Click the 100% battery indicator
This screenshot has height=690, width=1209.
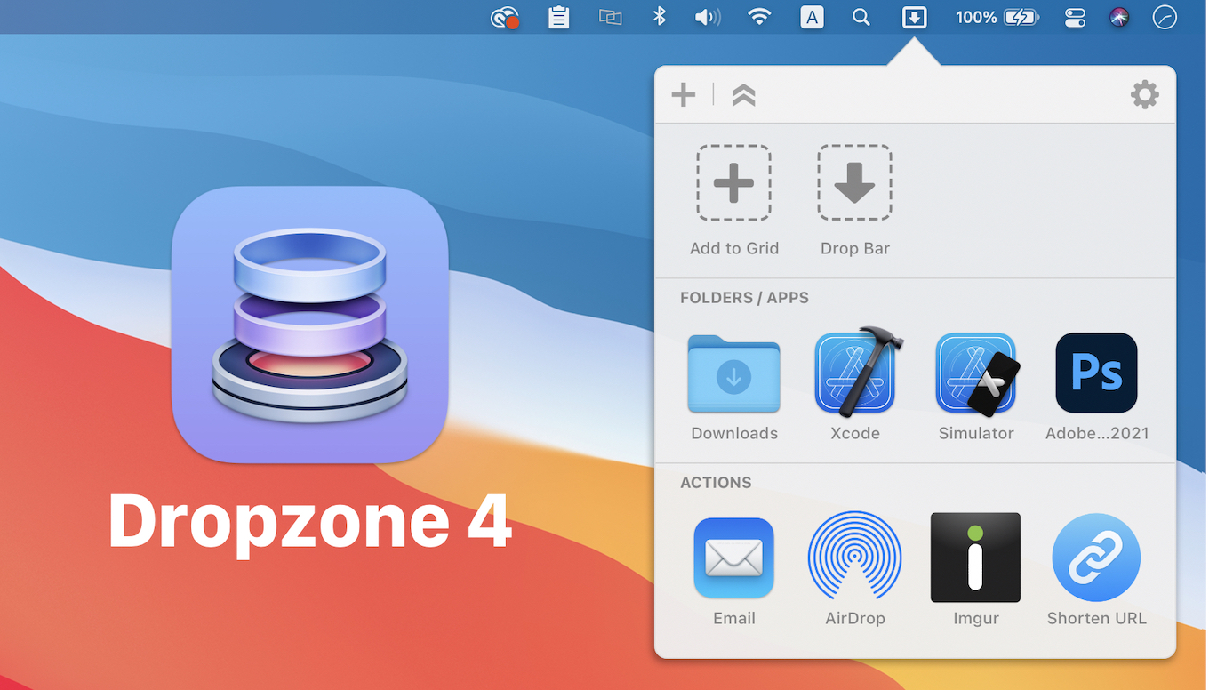(997, 17)
